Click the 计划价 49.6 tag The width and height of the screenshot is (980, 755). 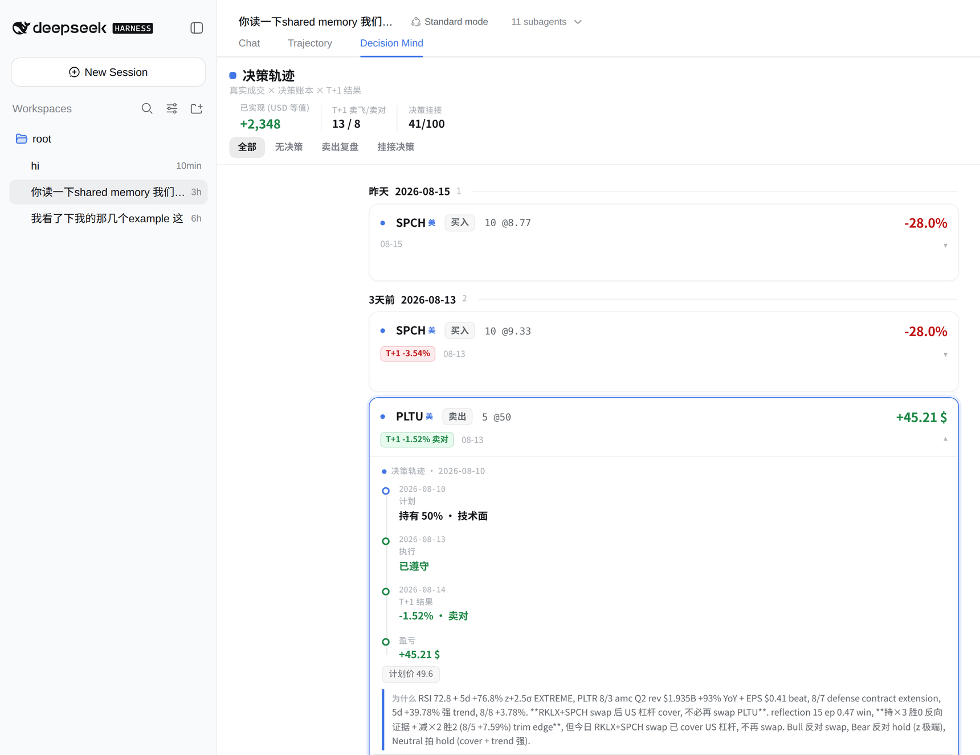click(x=411, y=674)
